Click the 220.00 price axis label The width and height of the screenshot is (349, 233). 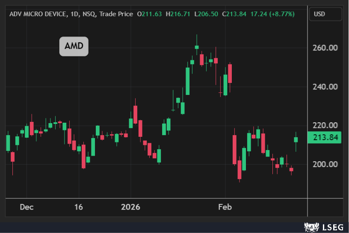(x=325, y=126)
